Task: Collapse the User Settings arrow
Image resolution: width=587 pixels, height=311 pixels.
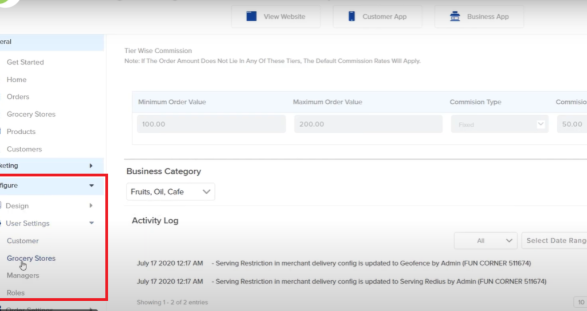Action: (91, 223)
